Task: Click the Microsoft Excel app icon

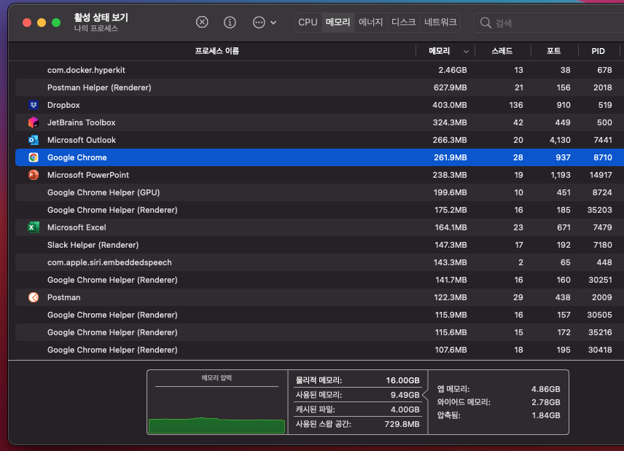Action: [x=34, y=227]
